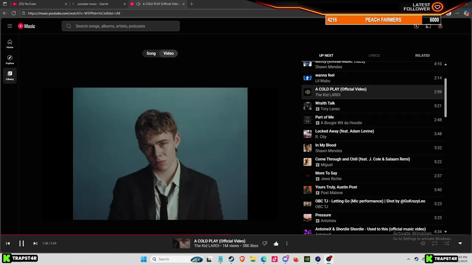Click the red song progress bar
Viewport: 472px width, 265px height.
pos(236,235)
